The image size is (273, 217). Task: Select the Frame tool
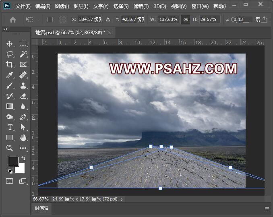click(23, 64)
